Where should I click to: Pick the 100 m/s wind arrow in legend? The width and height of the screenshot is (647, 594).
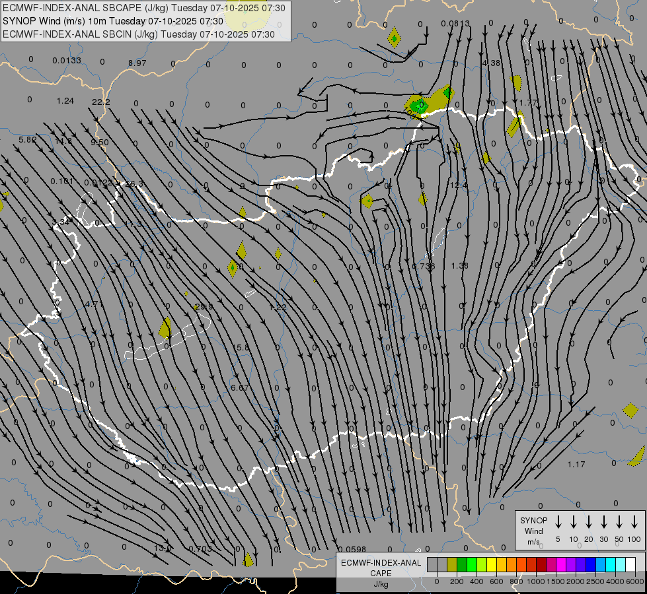(634, 522)
